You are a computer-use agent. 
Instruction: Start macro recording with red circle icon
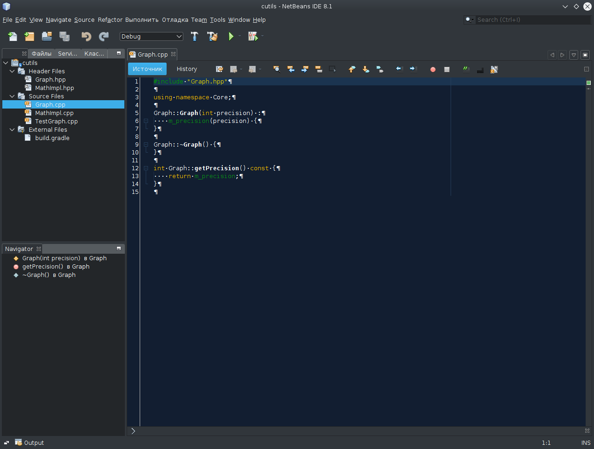pyautogui.click(x=433, y=69)
